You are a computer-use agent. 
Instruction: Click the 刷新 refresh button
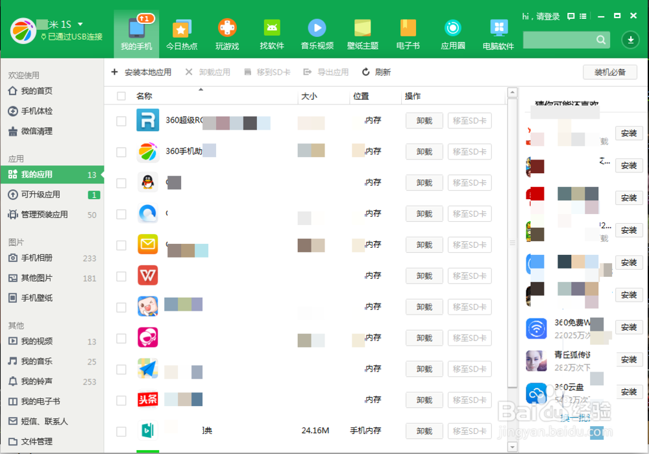click(x=376, y=72)
